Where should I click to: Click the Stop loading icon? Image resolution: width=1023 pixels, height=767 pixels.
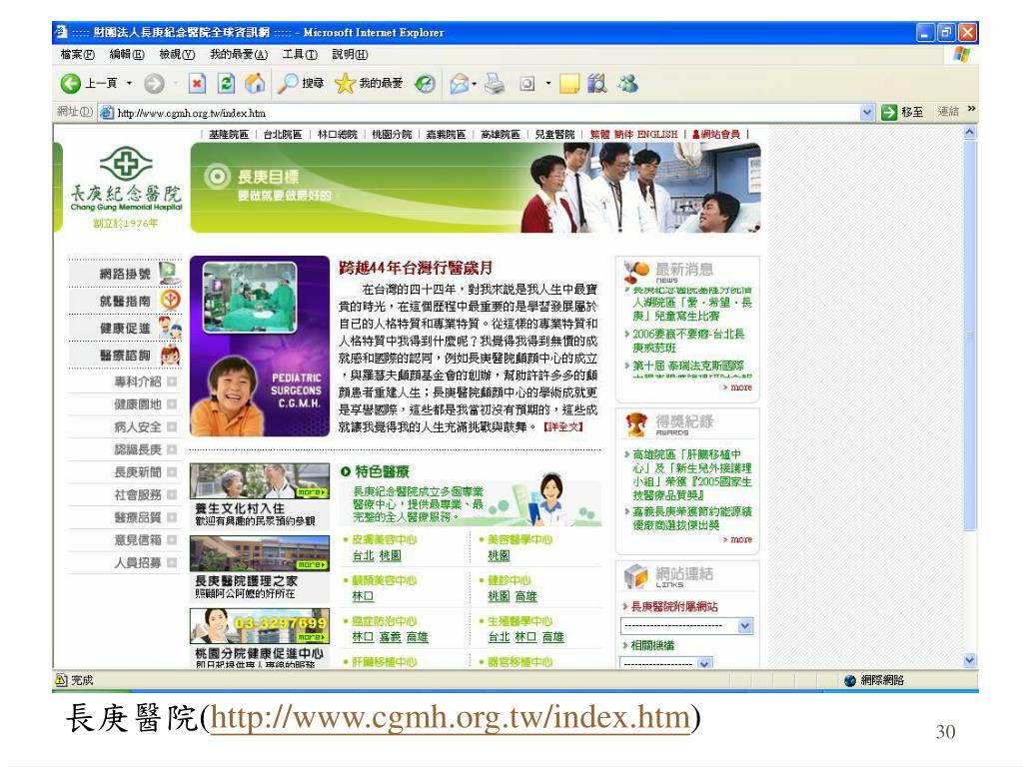tap(197, 84)
